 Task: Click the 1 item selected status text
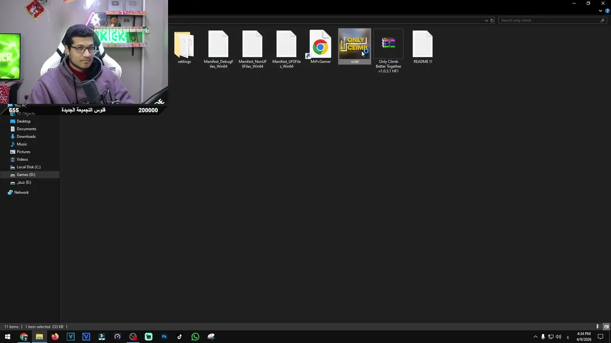(37, 327)
